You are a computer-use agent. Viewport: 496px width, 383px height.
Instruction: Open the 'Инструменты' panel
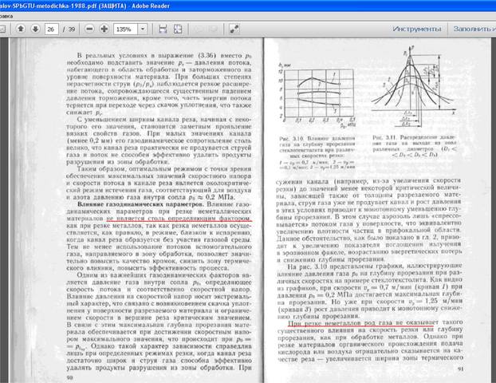point(417,29)
